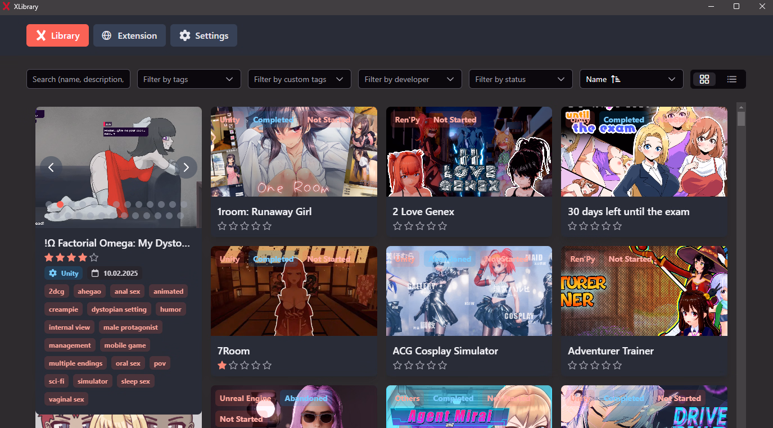Image resolution: width=773 pixels, height=428 pixels.
Task: Expand Filter by custom tags dropdown
Action: pos(300,79)
